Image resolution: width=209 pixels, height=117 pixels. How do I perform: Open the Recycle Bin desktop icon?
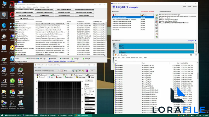pos(4,15)
